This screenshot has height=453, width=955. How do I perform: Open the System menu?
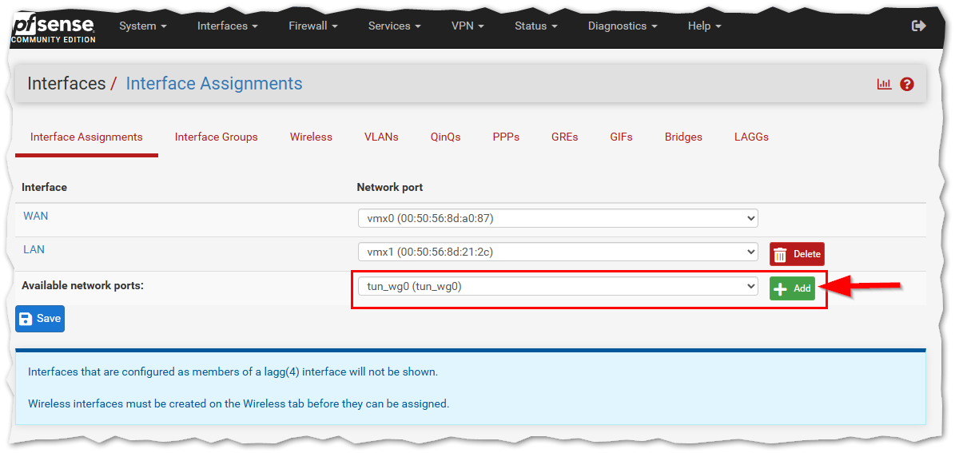point(143,26)
